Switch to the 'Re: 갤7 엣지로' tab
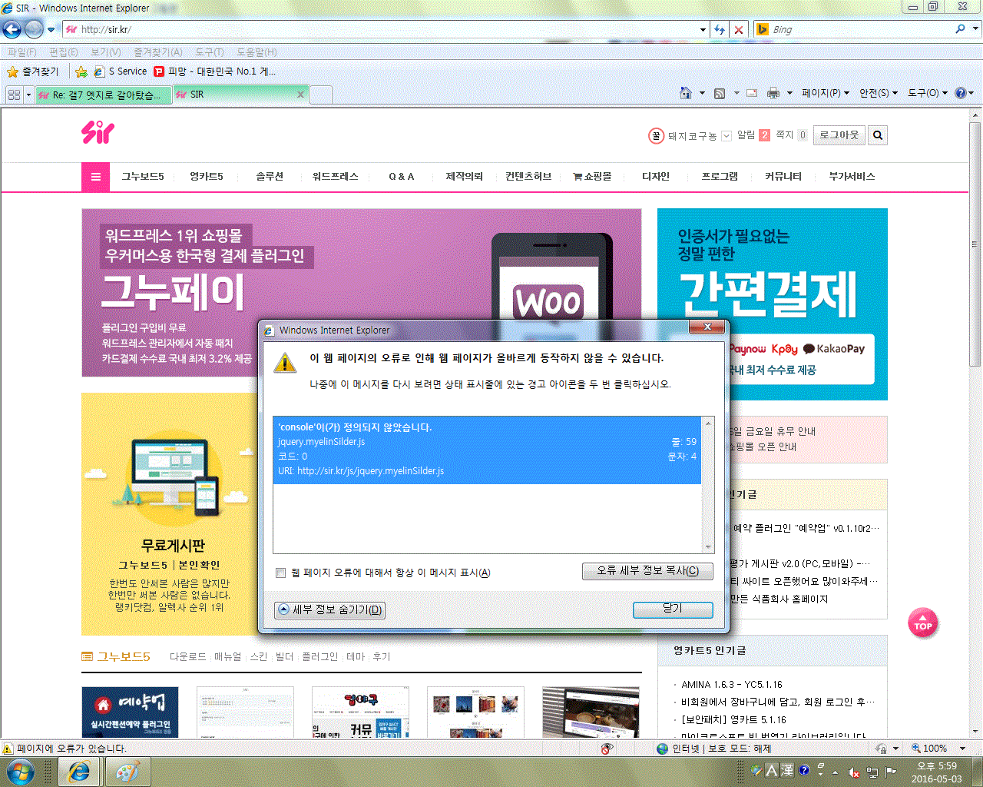983x787 pixels. point(103,95)
